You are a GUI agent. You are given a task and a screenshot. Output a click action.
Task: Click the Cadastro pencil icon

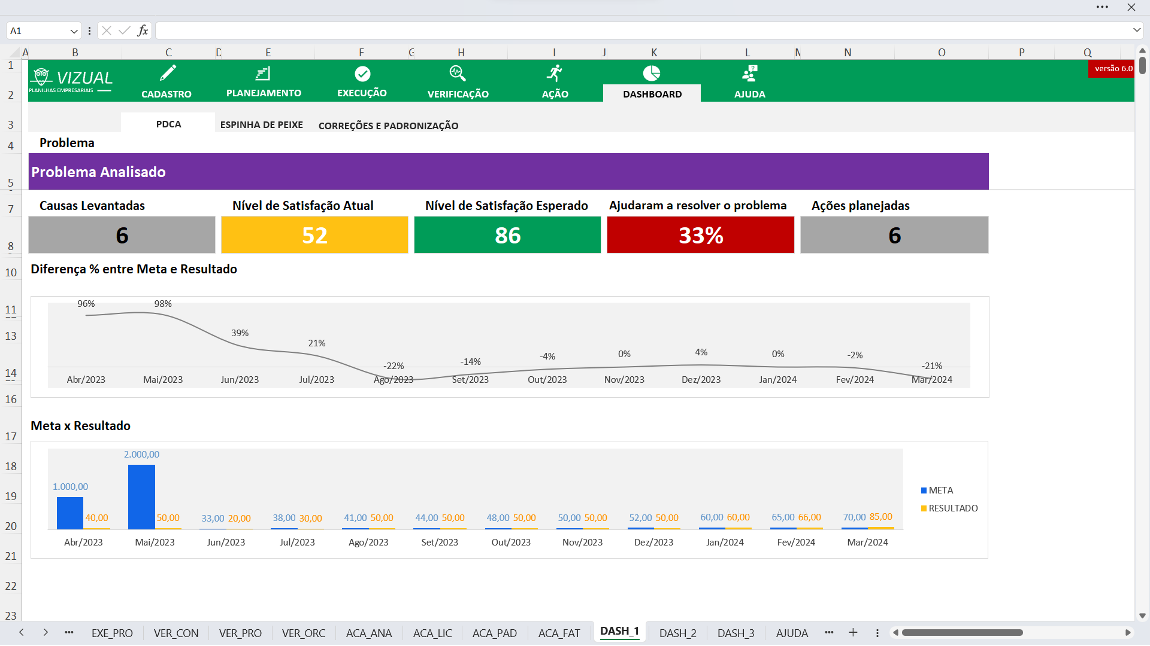tap(168, 74)
